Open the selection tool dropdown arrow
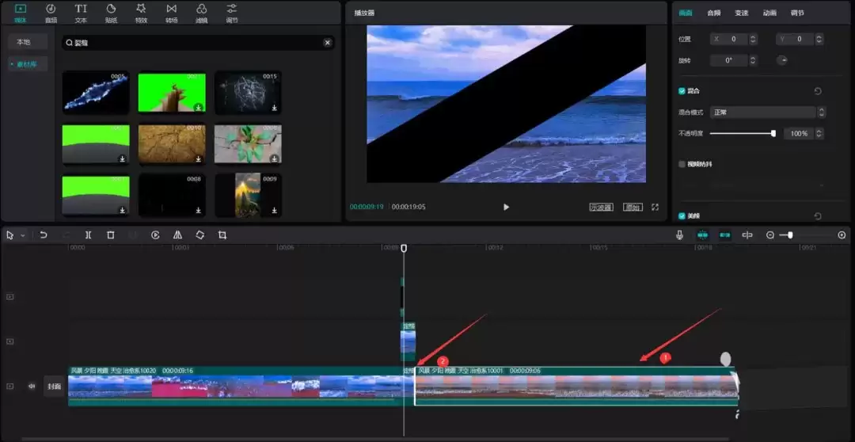 [23, 236]
